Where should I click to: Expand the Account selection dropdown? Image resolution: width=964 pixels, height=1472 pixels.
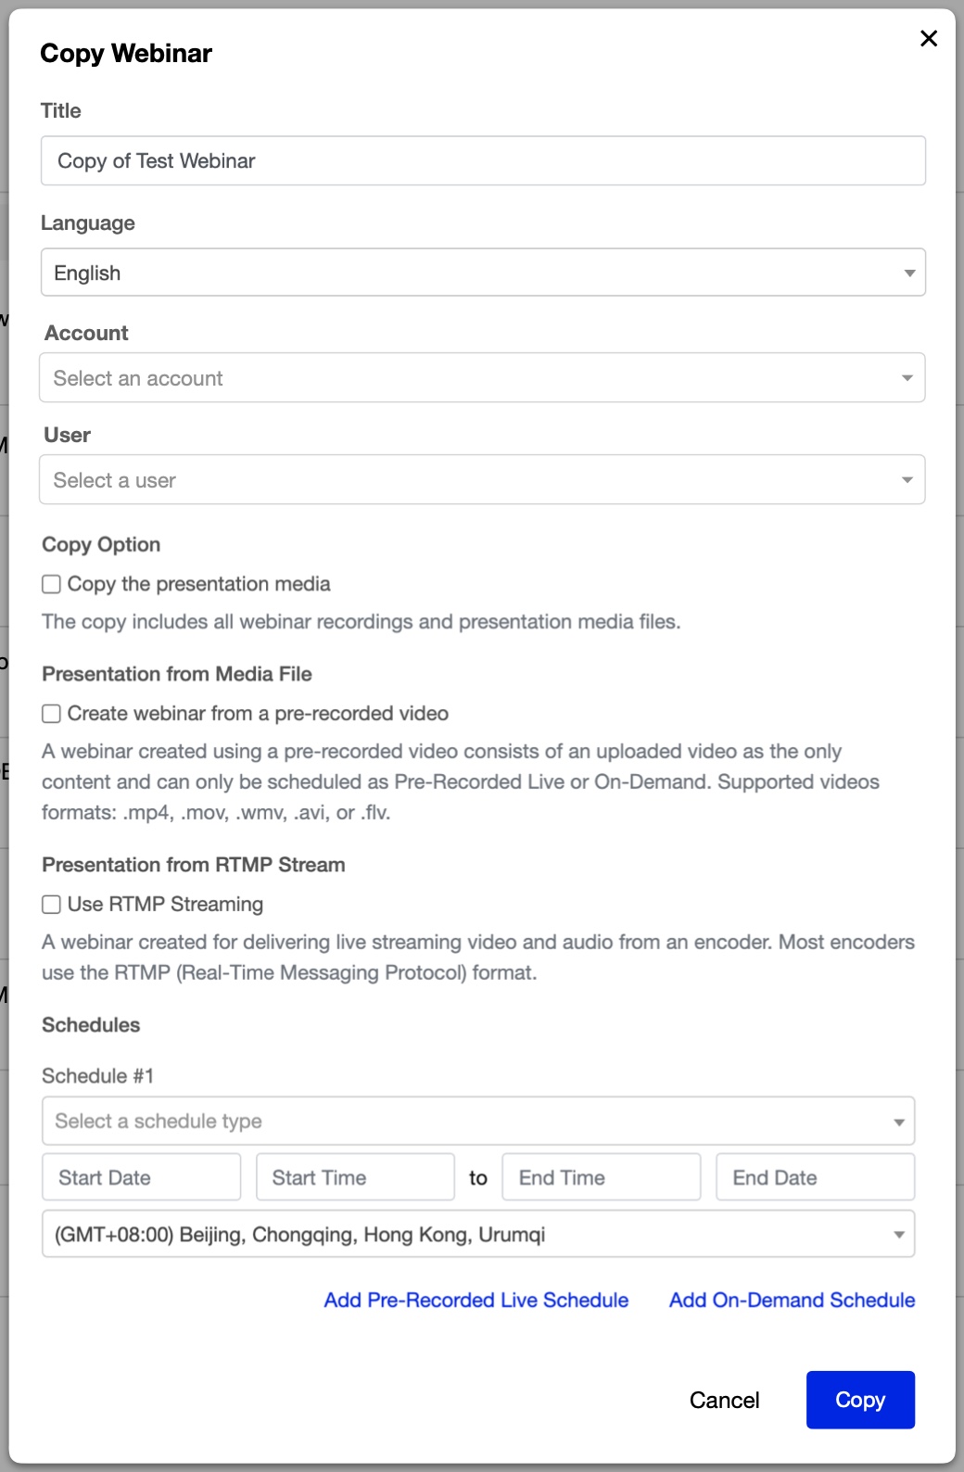482,378
